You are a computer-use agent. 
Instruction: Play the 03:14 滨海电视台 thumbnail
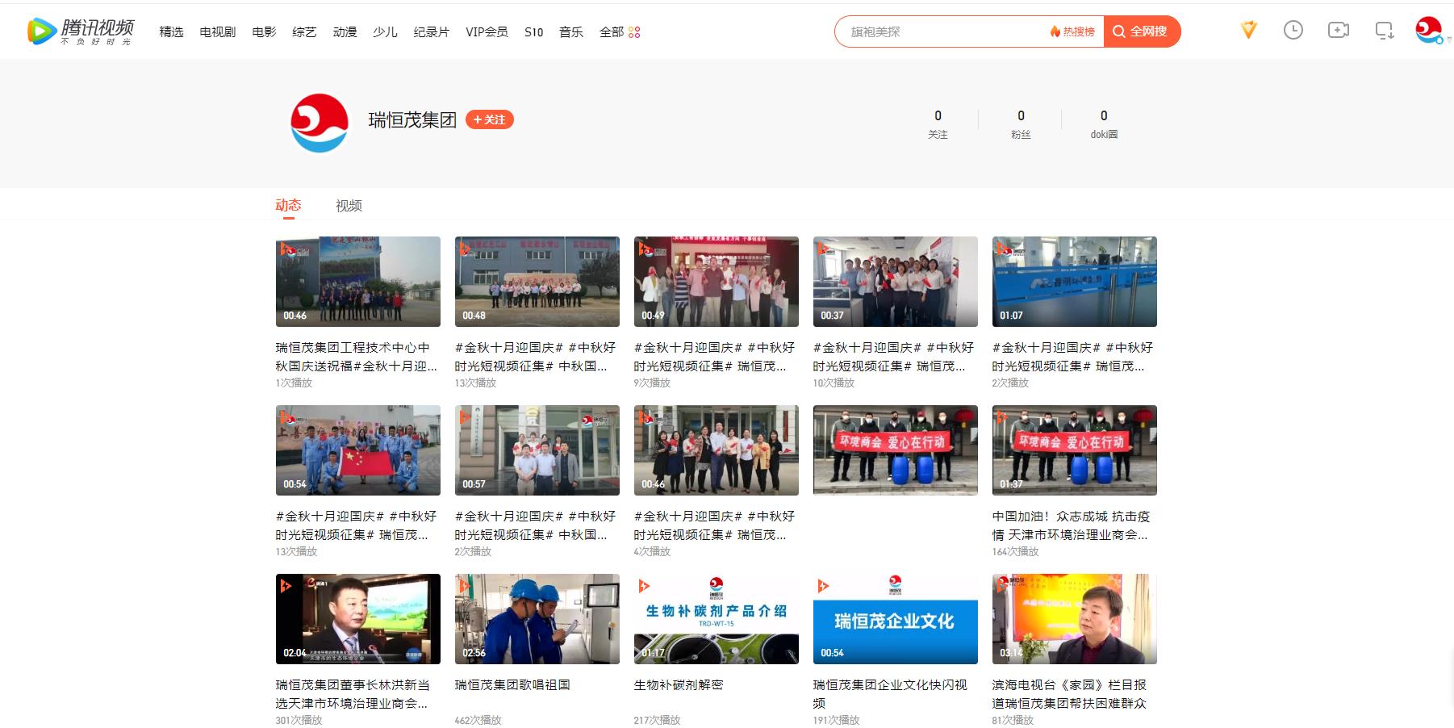click(x=1075, y=619)
